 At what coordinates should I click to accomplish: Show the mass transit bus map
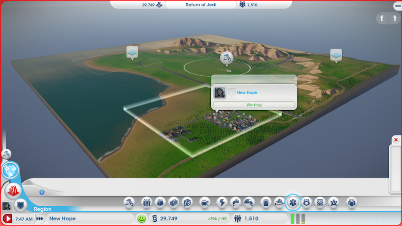coord(205,202)
